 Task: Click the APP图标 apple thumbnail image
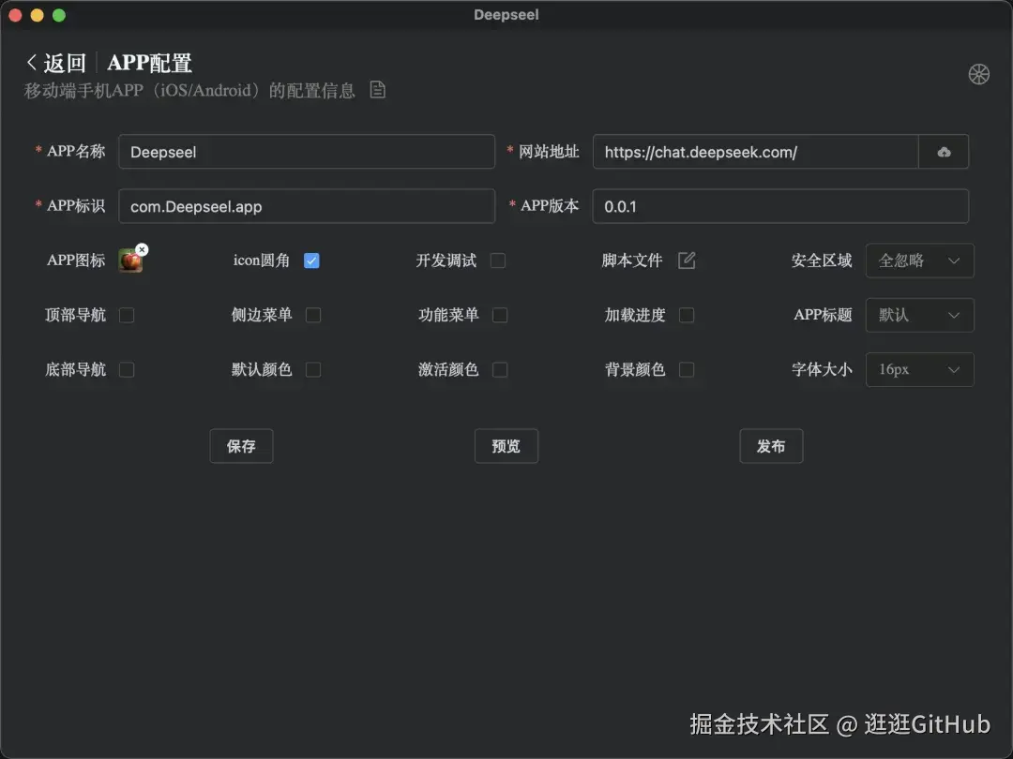[x=130, y=261]
